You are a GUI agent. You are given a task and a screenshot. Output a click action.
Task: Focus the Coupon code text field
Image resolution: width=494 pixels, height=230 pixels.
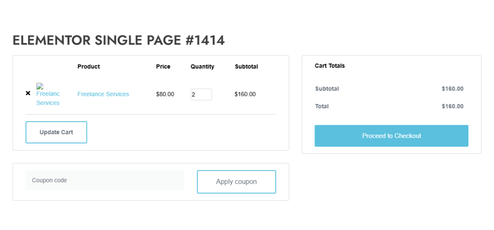(x=105, y=180)
